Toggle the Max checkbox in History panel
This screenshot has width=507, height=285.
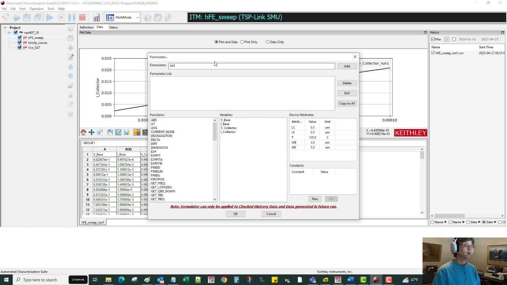pos(433,39)
